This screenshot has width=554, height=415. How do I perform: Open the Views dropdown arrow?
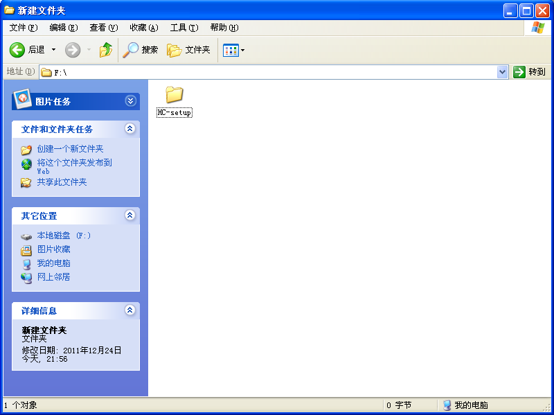tap(242, 51)
